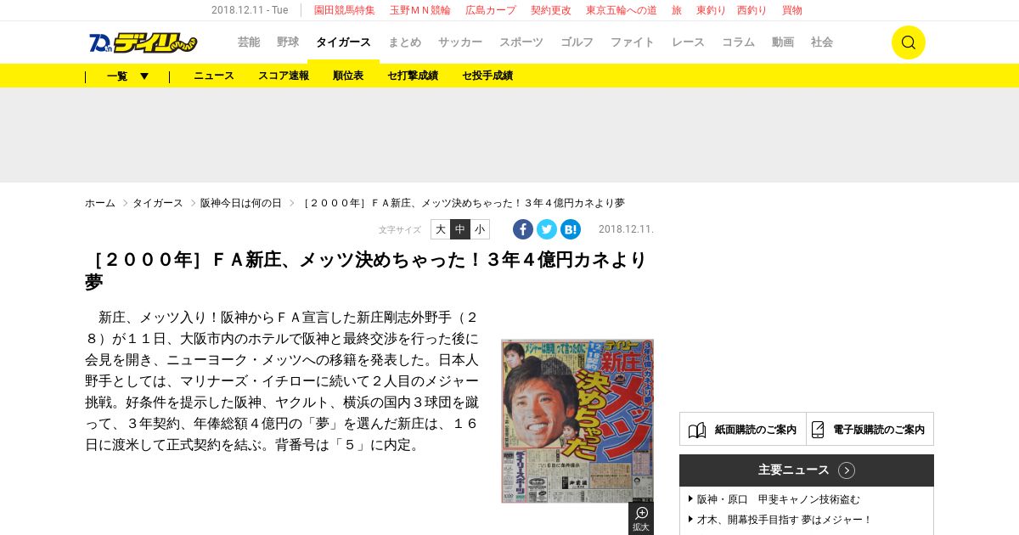
Task: Click 順位表 in yellow submenu
Action: [348, 76]
